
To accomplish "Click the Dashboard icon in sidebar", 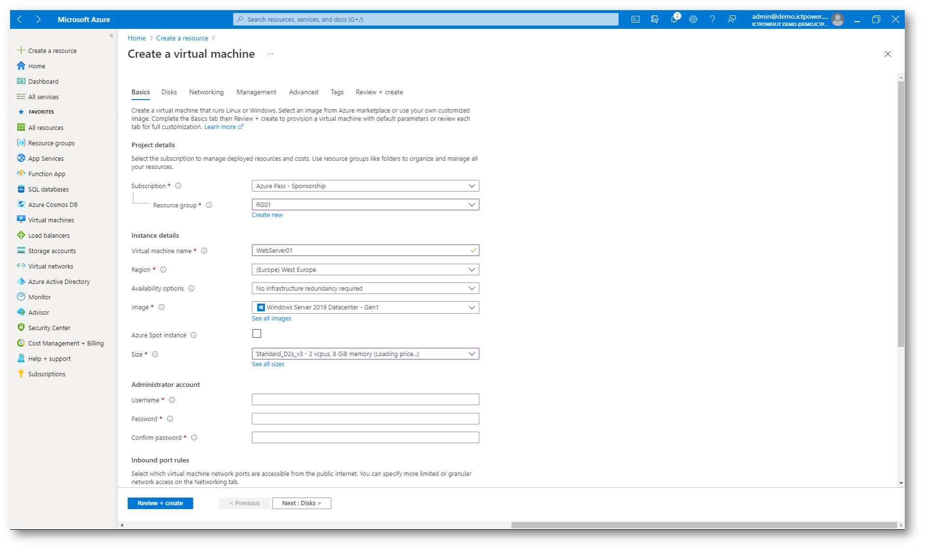I will [x=21, y=81].
